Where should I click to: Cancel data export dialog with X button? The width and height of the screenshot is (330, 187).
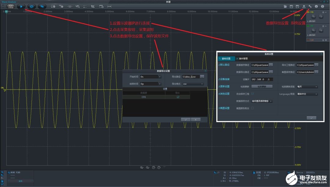pos(196,120)
